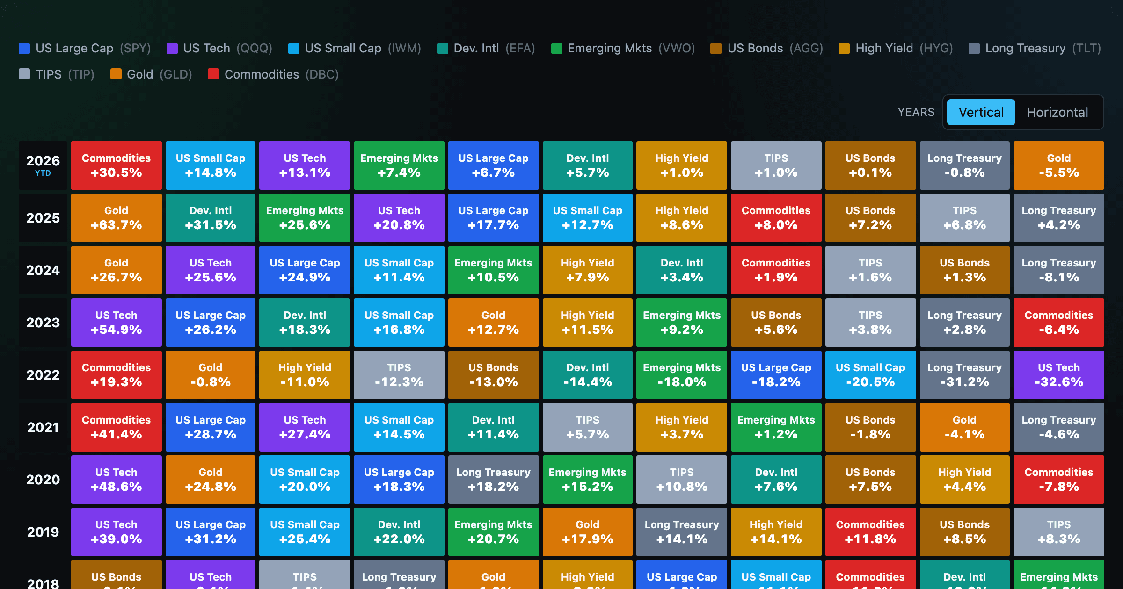Select the US Small Cap (IWM) legend label

click(x=363, y=49)
